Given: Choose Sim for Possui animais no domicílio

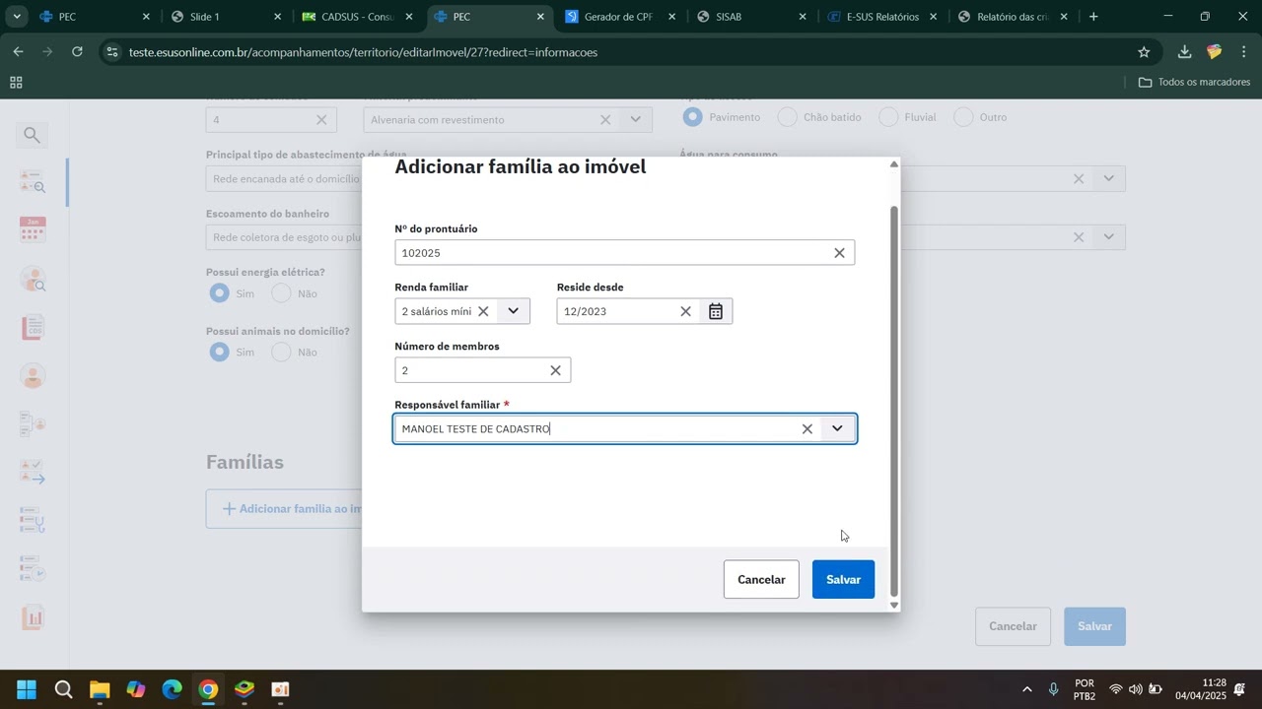Looking at the screenshot, I should point(220,352).
